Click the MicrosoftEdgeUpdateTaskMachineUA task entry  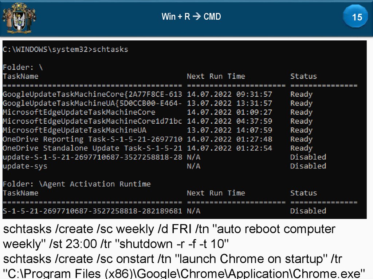75,130
